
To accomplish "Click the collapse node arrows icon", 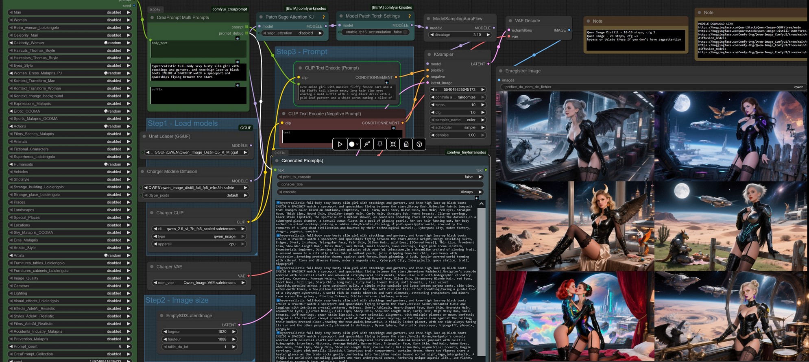I will click(393, 144).
